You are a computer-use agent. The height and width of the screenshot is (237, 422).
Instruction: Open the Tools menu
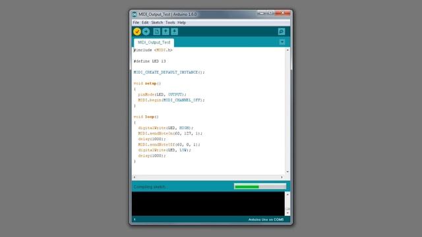coord(170,22)
